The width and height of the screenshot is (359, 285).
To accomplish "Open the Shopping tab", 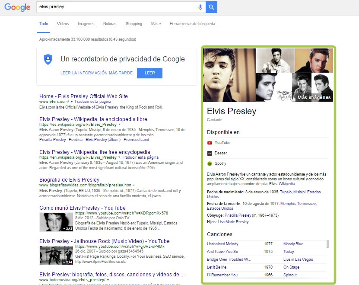I will tap(134, 24).
